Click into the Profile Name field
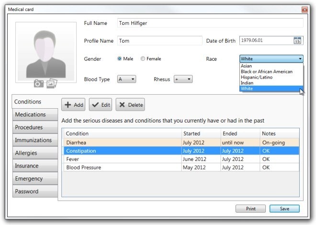 160,41
